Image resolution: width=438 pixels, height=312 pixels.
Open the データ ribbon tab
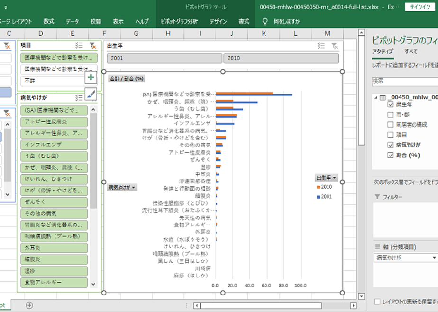pyautogui.click(x=73, y=21)
